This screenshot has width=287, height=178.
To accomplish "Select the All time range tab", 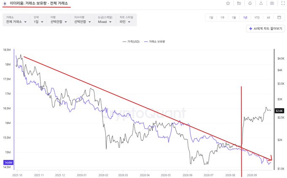I will pos(268,18).
